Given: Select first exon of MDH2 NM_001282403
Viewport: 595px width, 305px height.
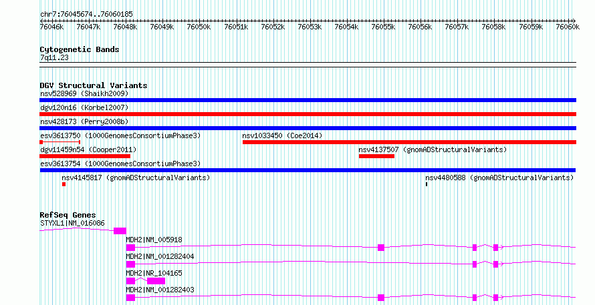Looking at the screenshot, I should point(130,298).
